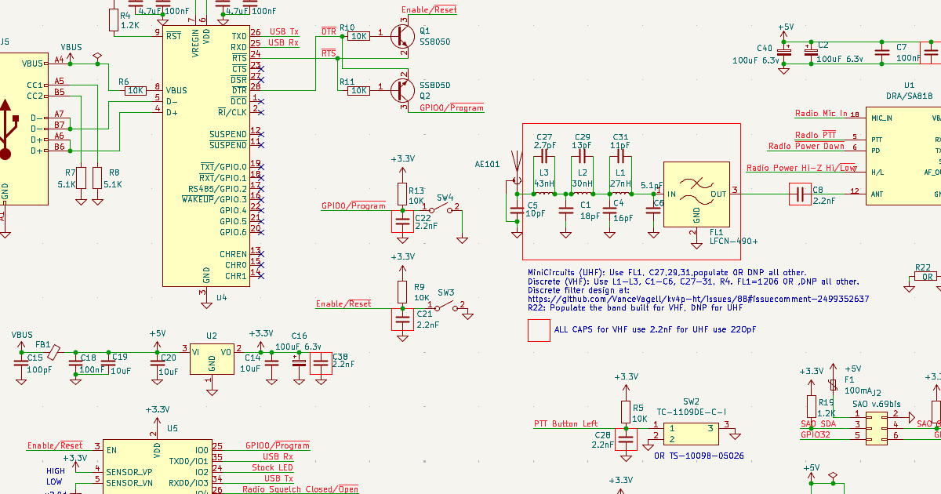Select the SW3 switch symbol

click(445, 305)
